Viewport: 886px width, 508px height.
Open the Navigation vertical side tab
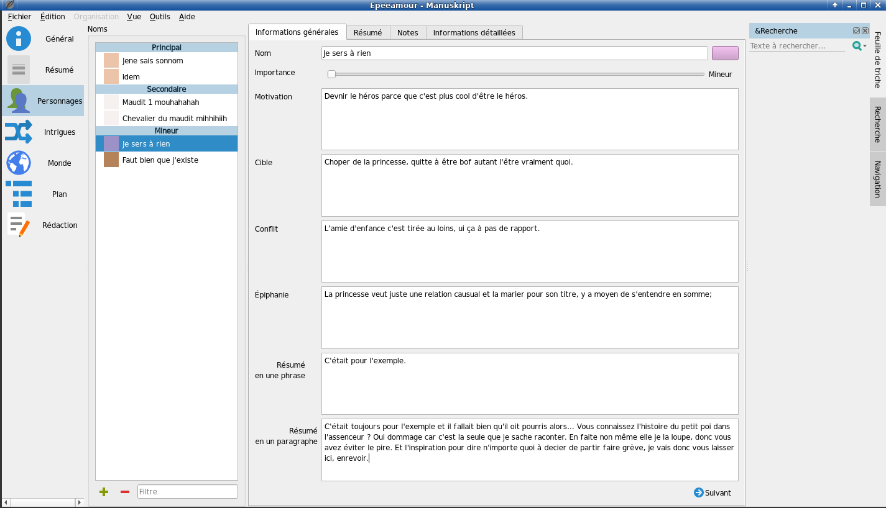[x=877, y=179]
